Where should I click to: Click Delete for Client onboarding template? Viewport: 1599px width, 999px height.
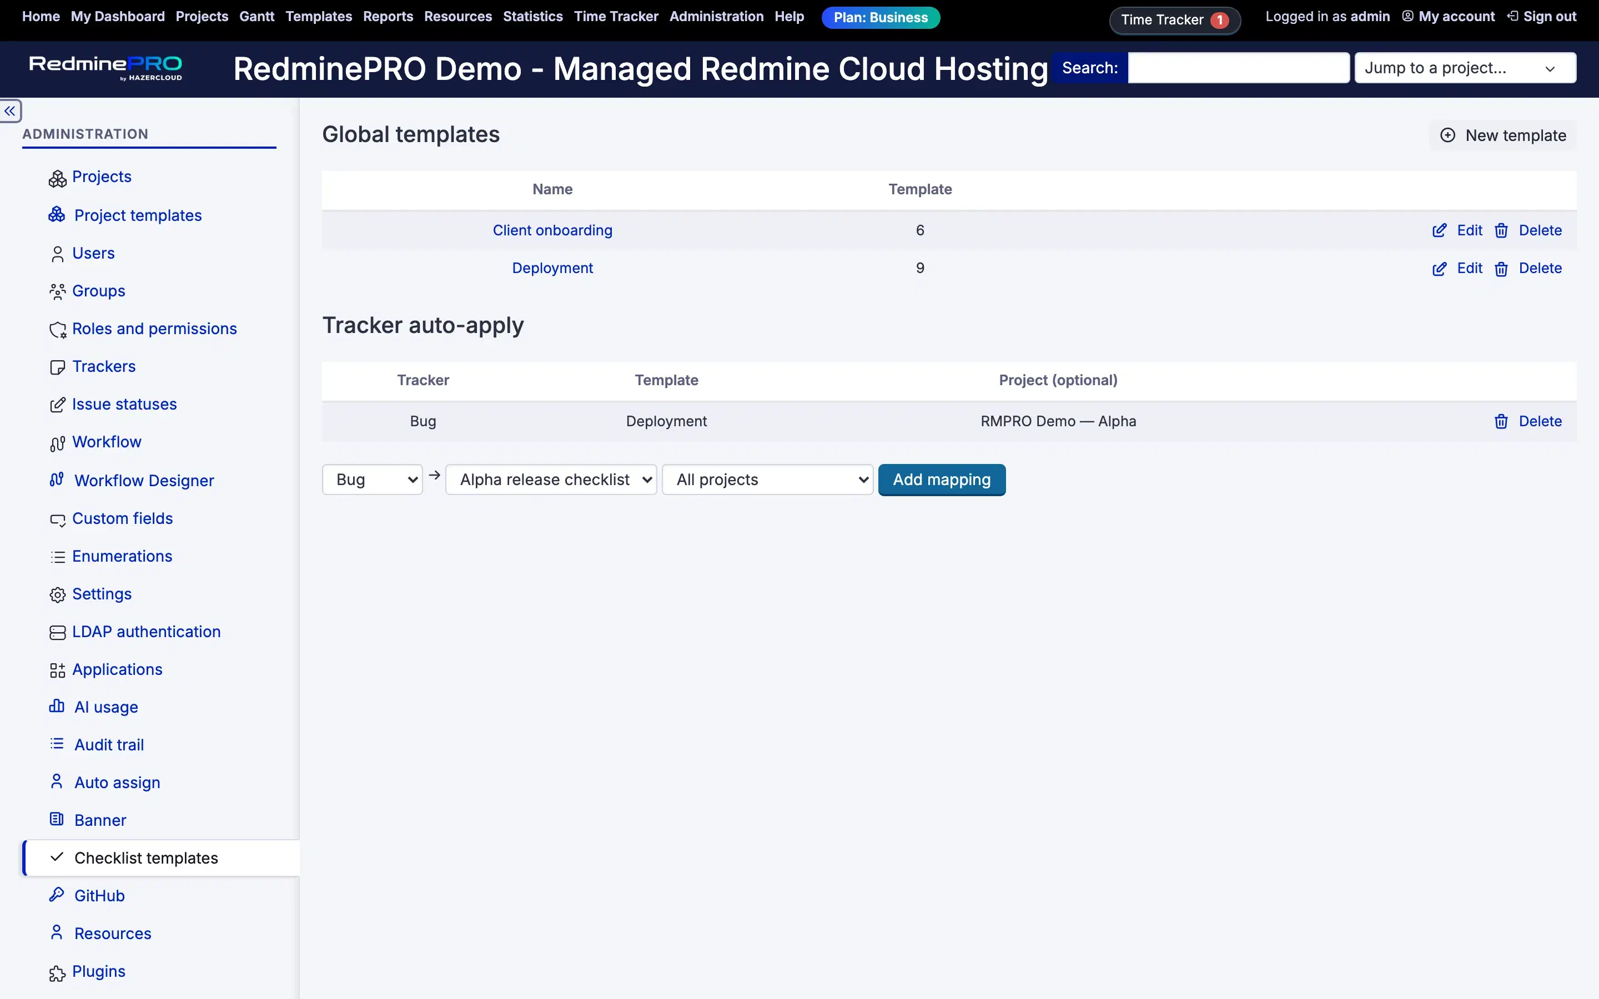[x=1540, y=230]
